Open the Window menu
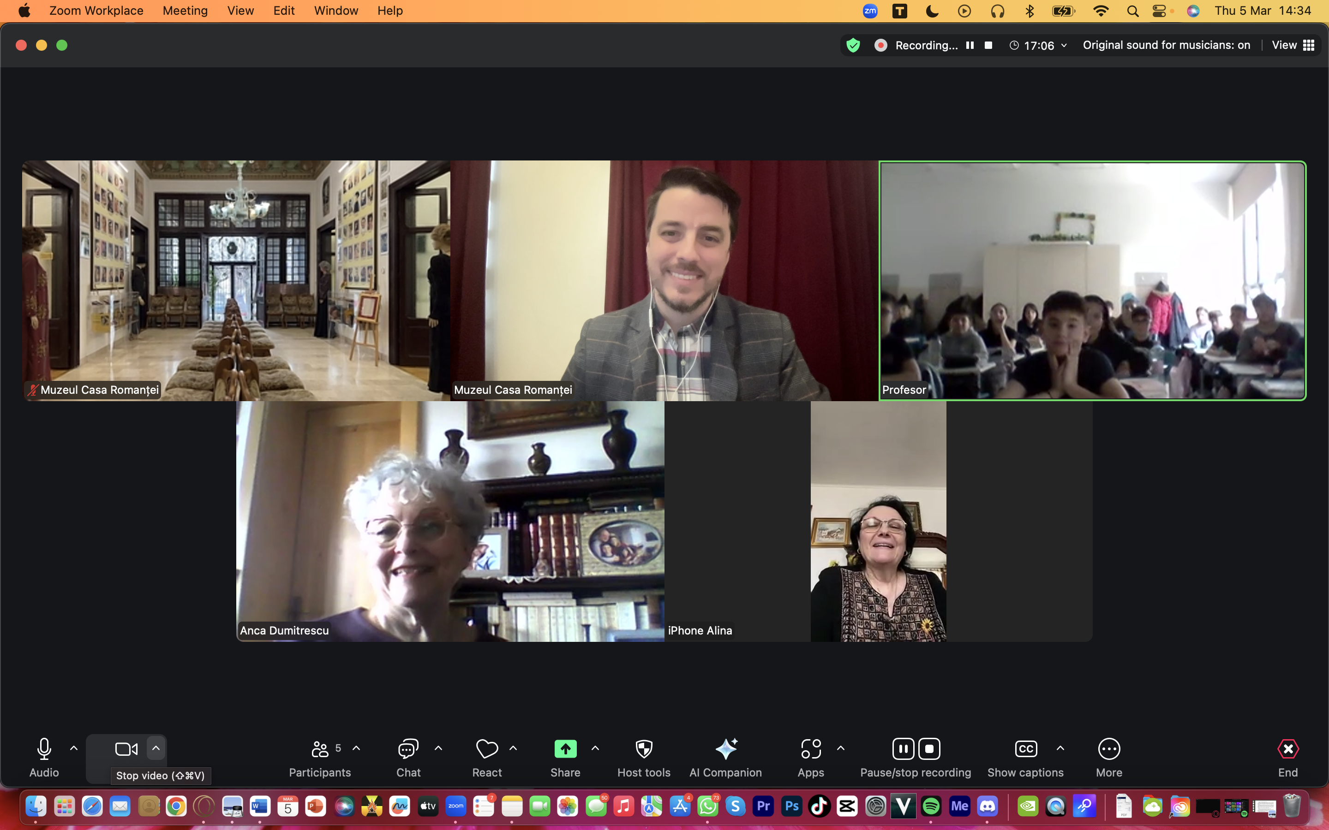The width and height of the screenshot is (1329, 830). click(x=335, y=11)
